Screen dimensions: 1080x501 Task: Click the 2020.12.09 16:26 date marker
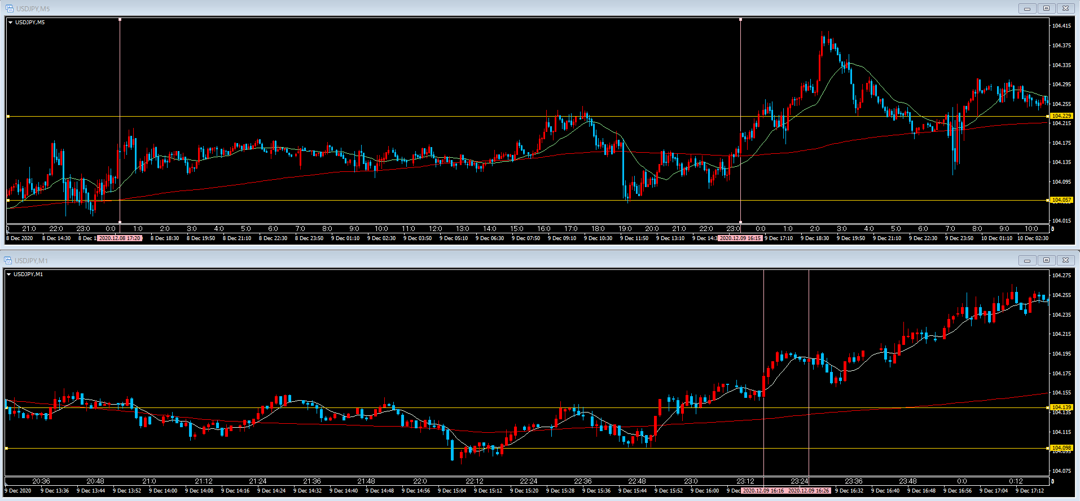pyautogui.click(x=809, y=491)
